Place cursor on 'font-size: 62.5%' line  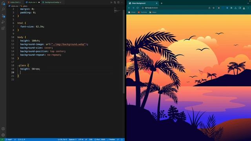[x=32, y=27]
